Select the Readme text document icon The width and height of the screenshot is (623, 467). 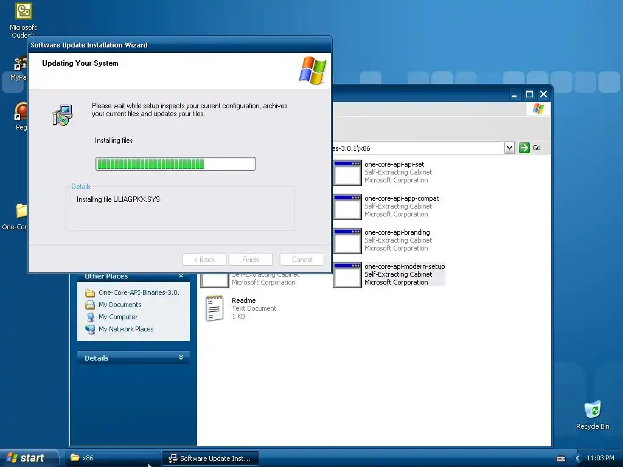tap(215, 308)
